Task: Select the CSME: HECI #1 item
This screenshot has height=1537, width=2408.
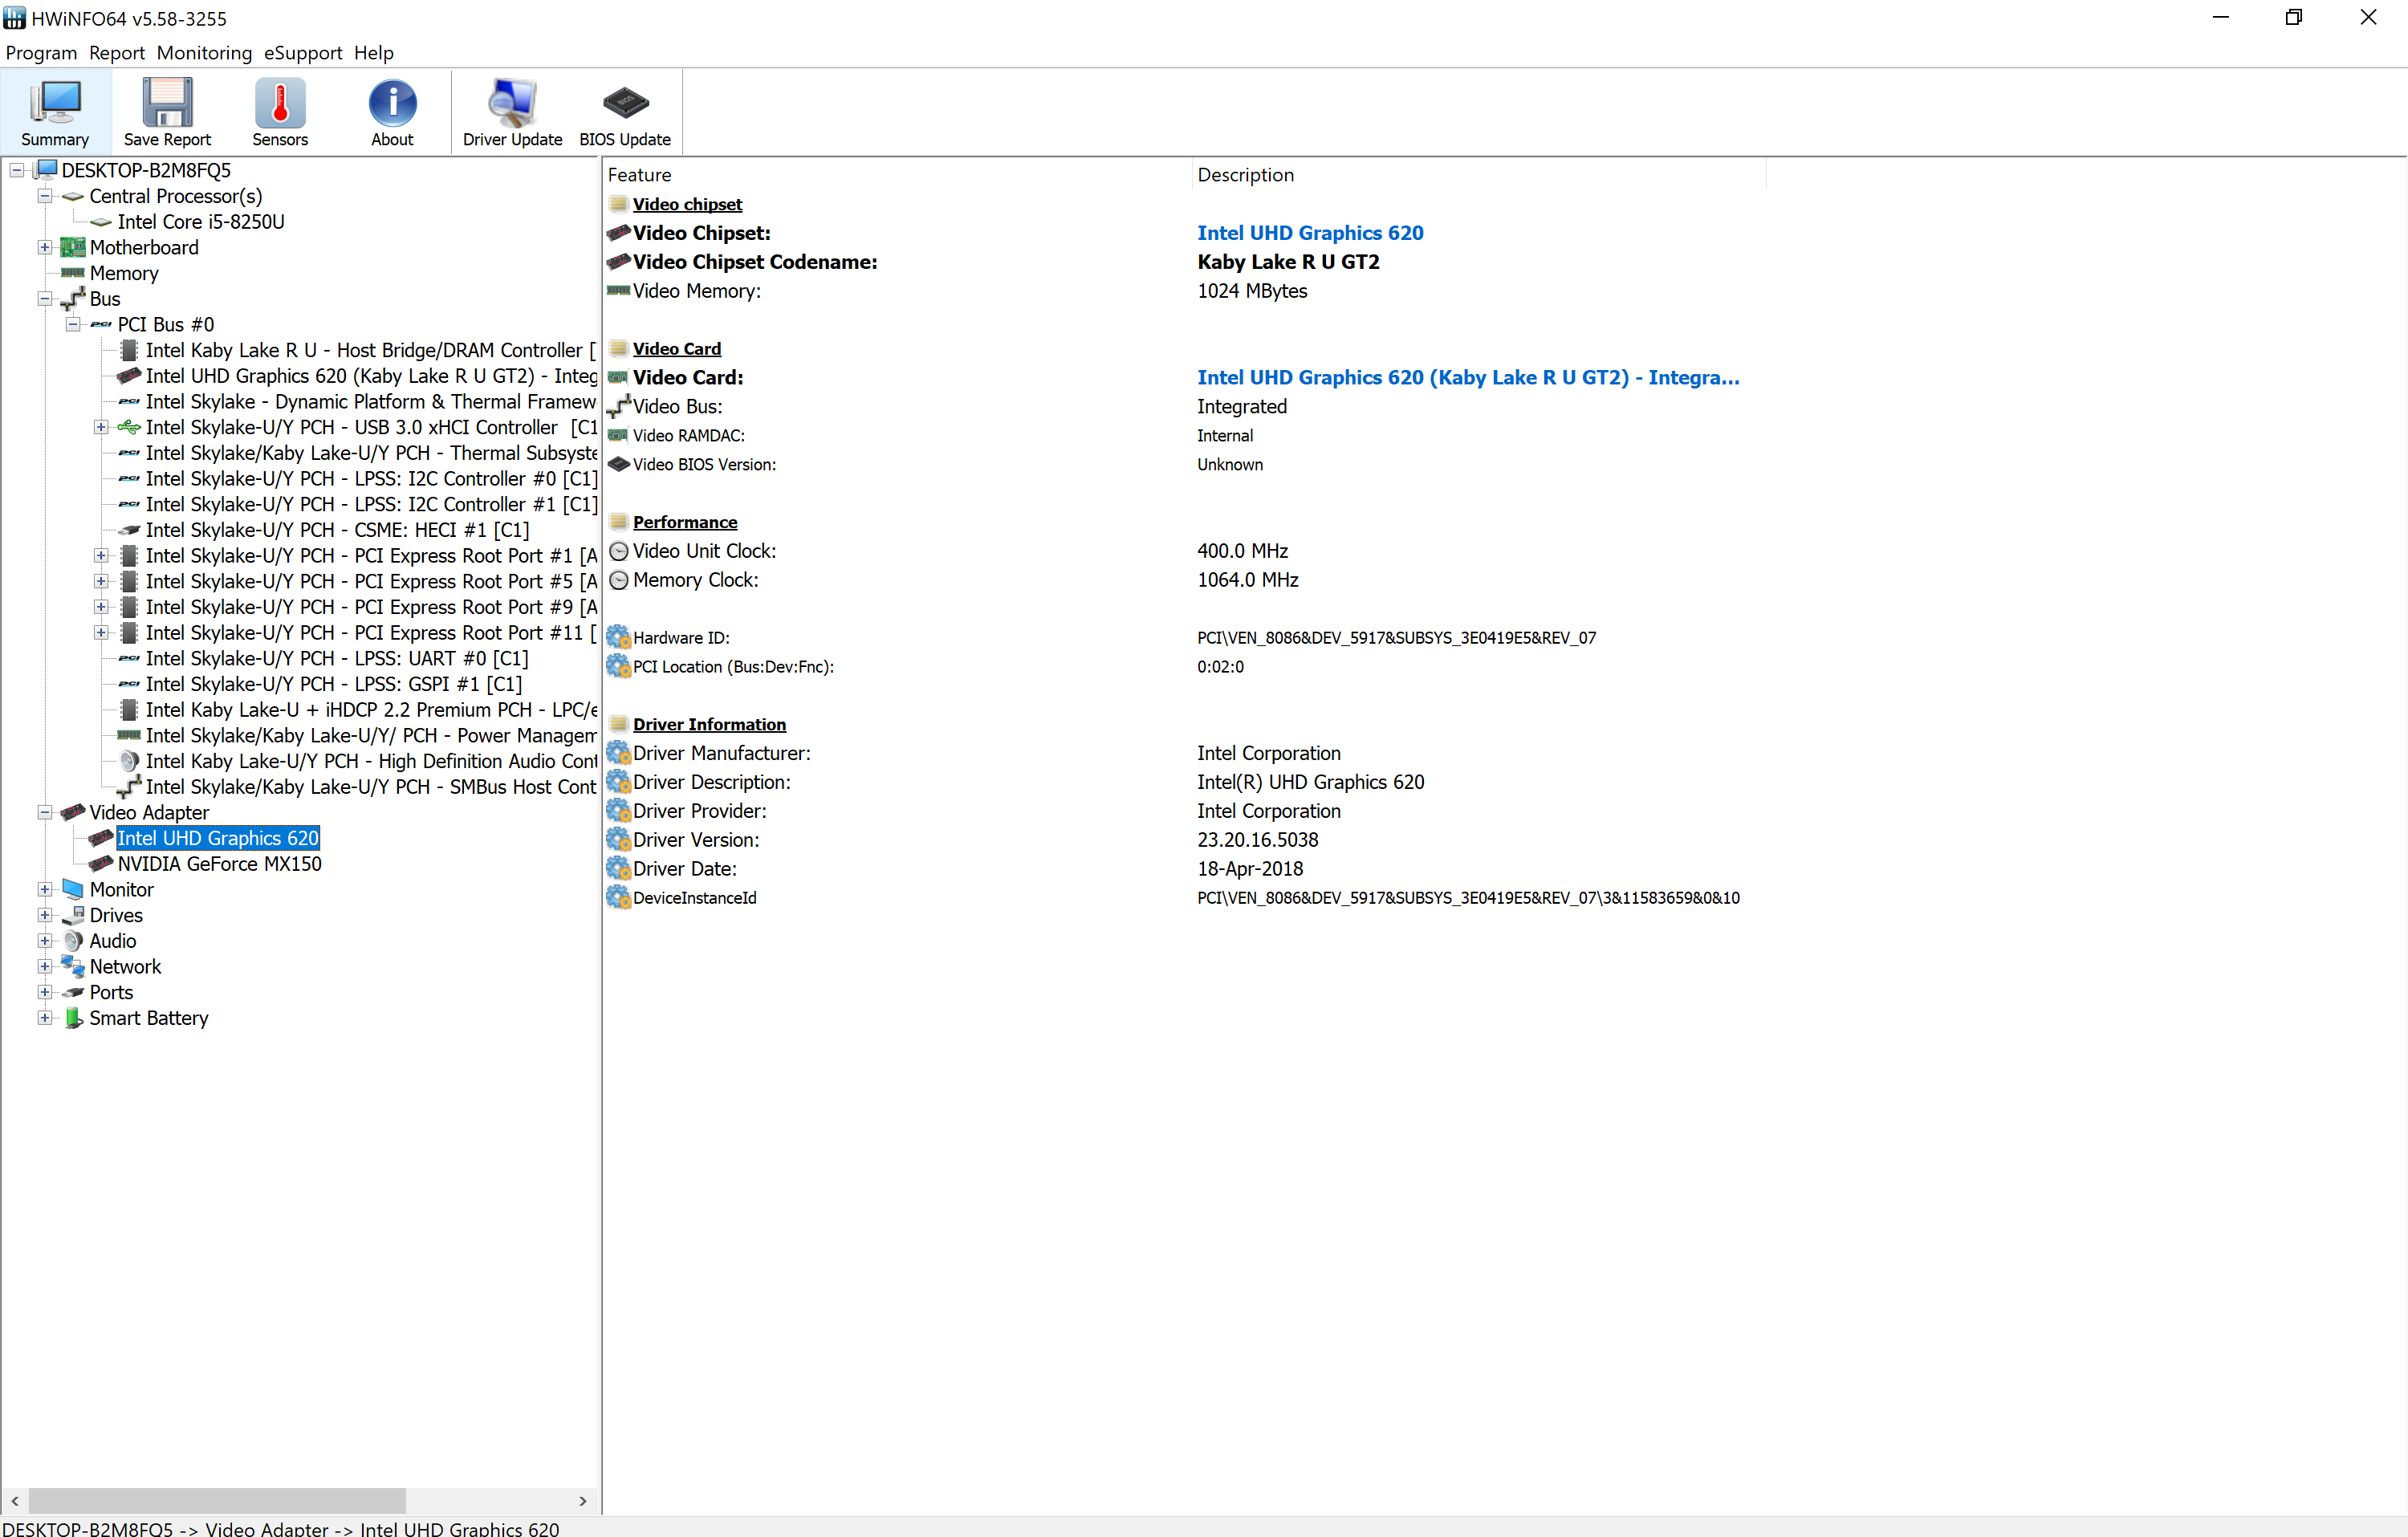Action: pyautogui.click(x=337, y=530)
